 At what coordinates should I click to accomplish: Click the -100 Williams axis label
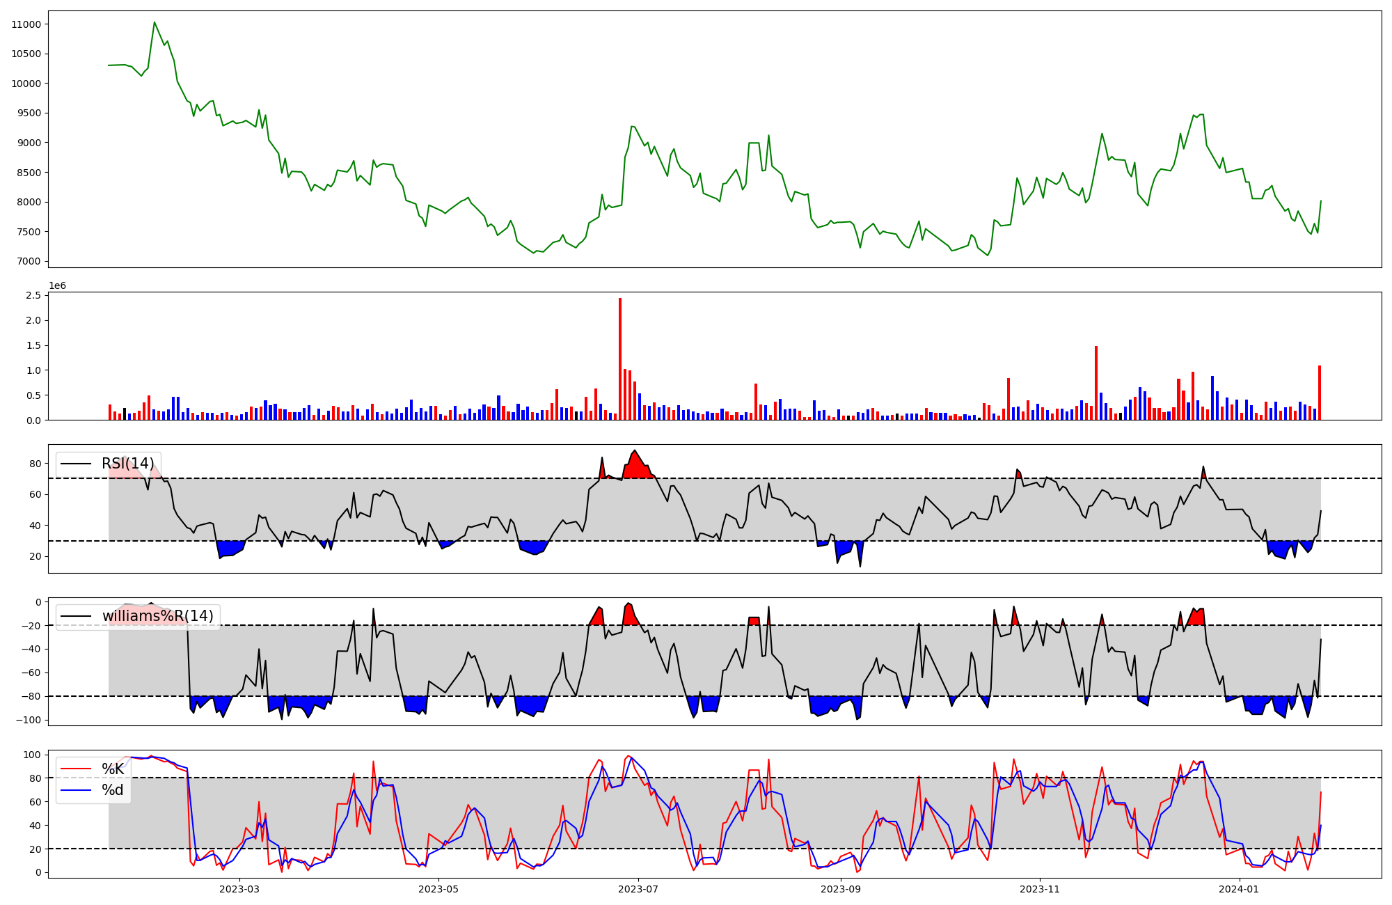click(29, 720)
